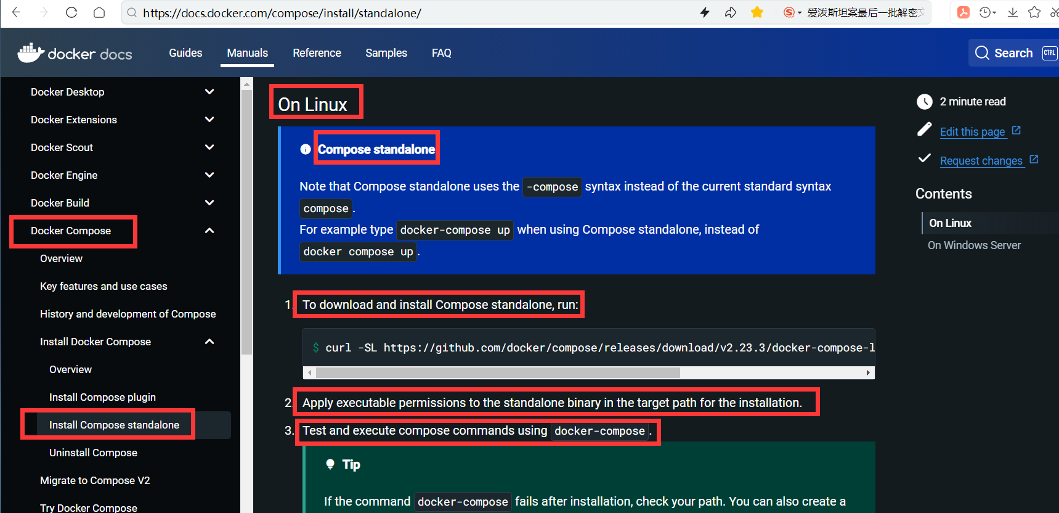Select the Manuals tab
The width and height of the screenshot is (1059, 513).
click(x=248, y=53)
